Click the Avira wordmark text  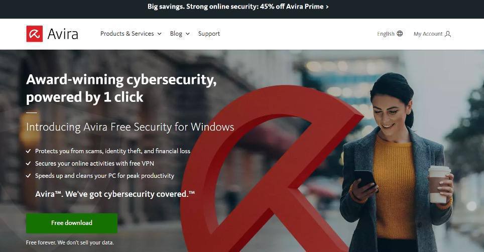coord(63,34)
